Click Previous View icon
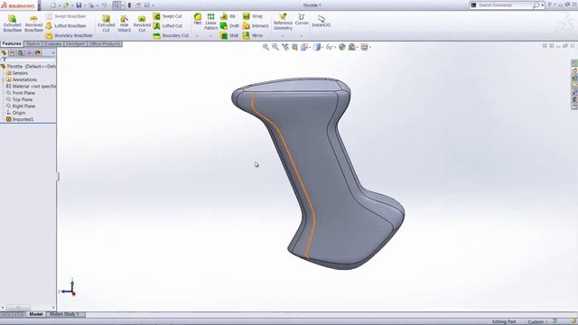The width and height of the screenshot is (578, 325). [x=285, y=47]
